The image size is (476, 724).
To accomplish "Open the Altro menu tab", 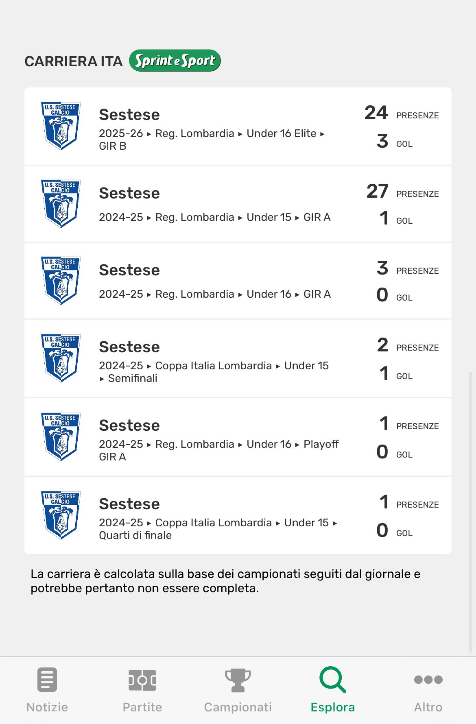I will 428,690.
